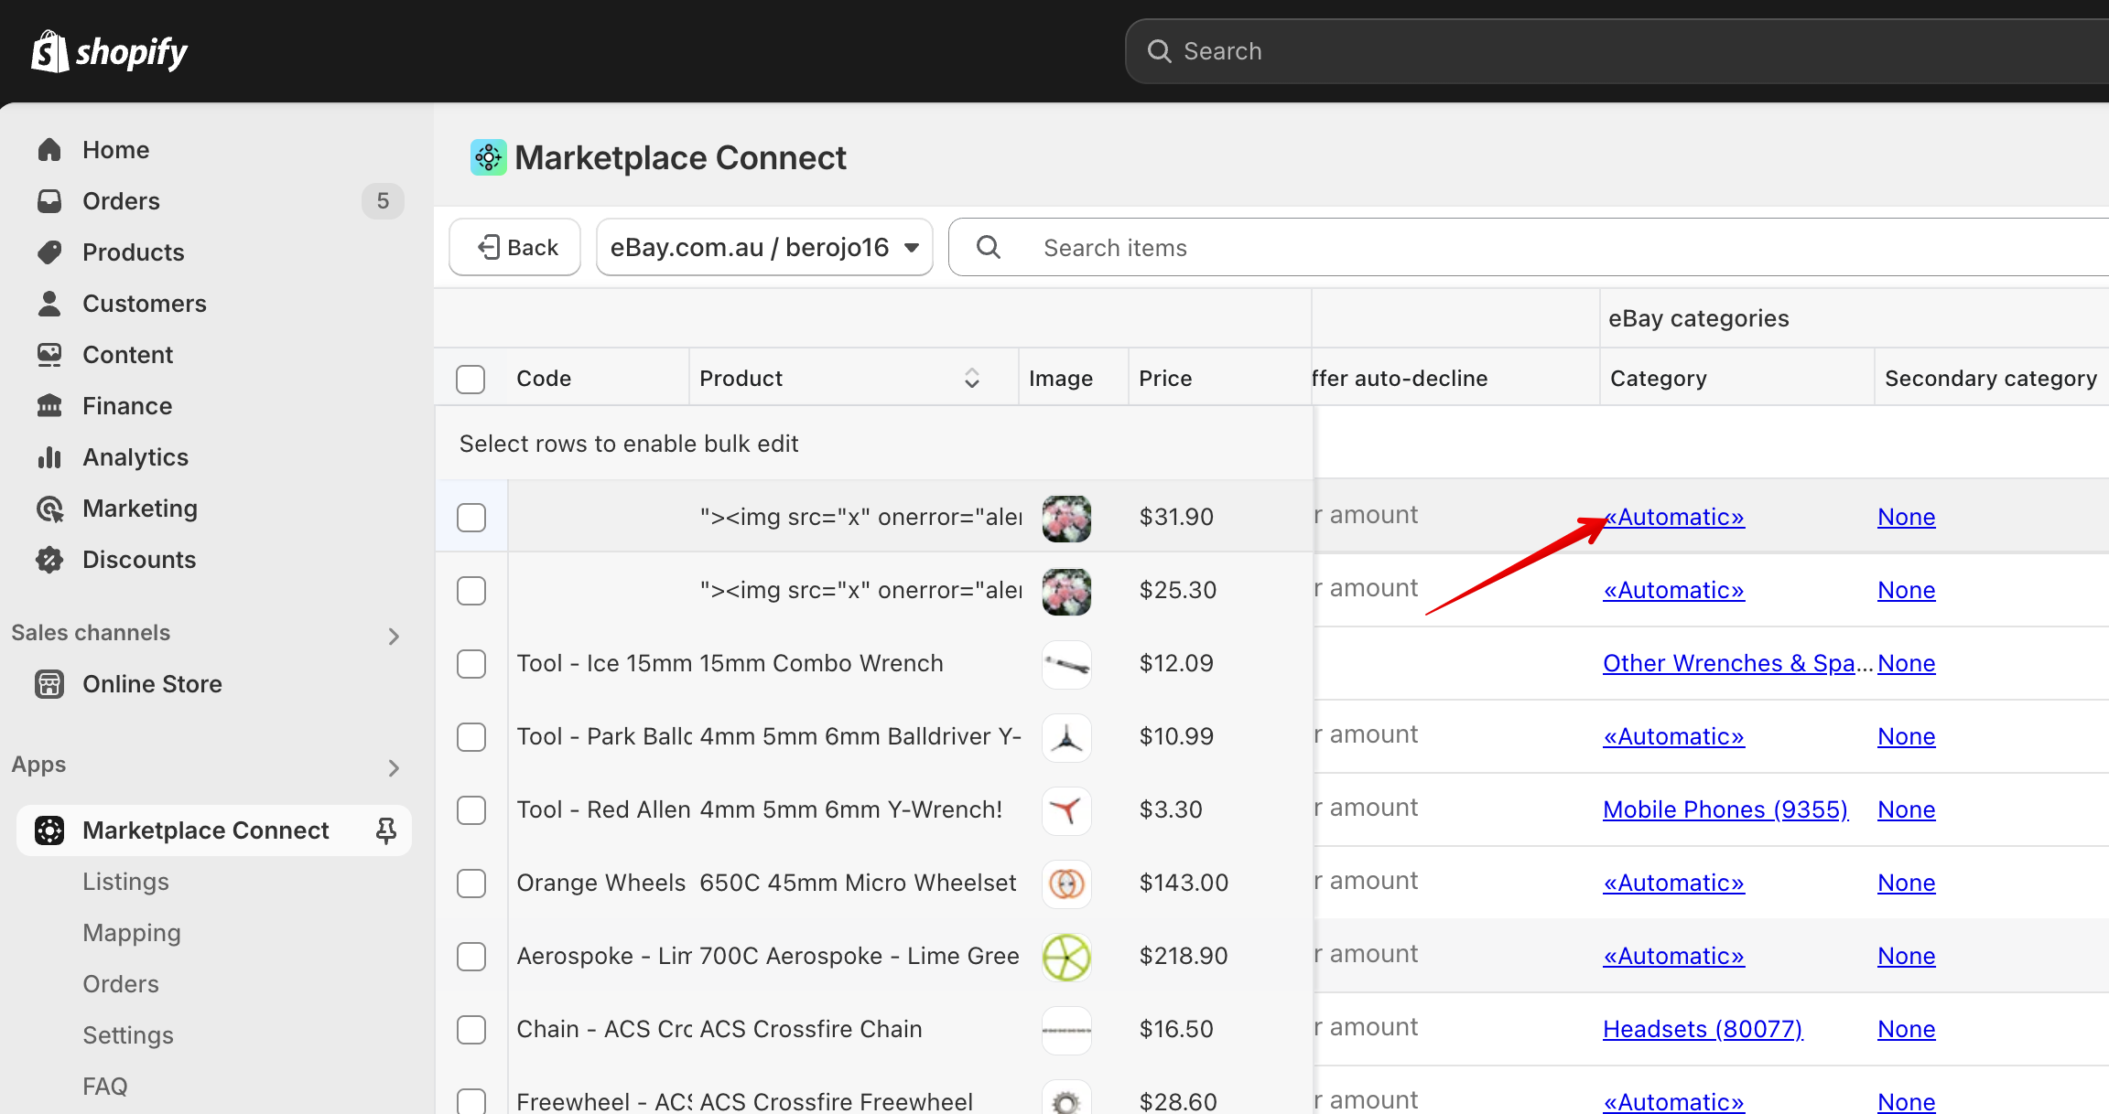This screenshot has height=1114, width=2109.
Task: Open the red Y-Wrench image
Action: pyautogui.click(x=1066, y=810)
